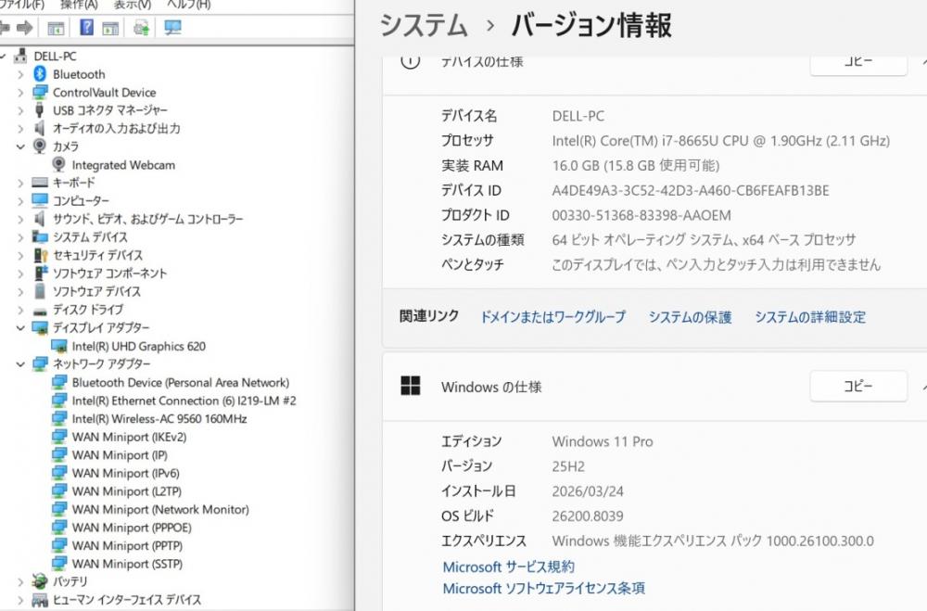Select the Bluetooth category icon

(40, 74)
